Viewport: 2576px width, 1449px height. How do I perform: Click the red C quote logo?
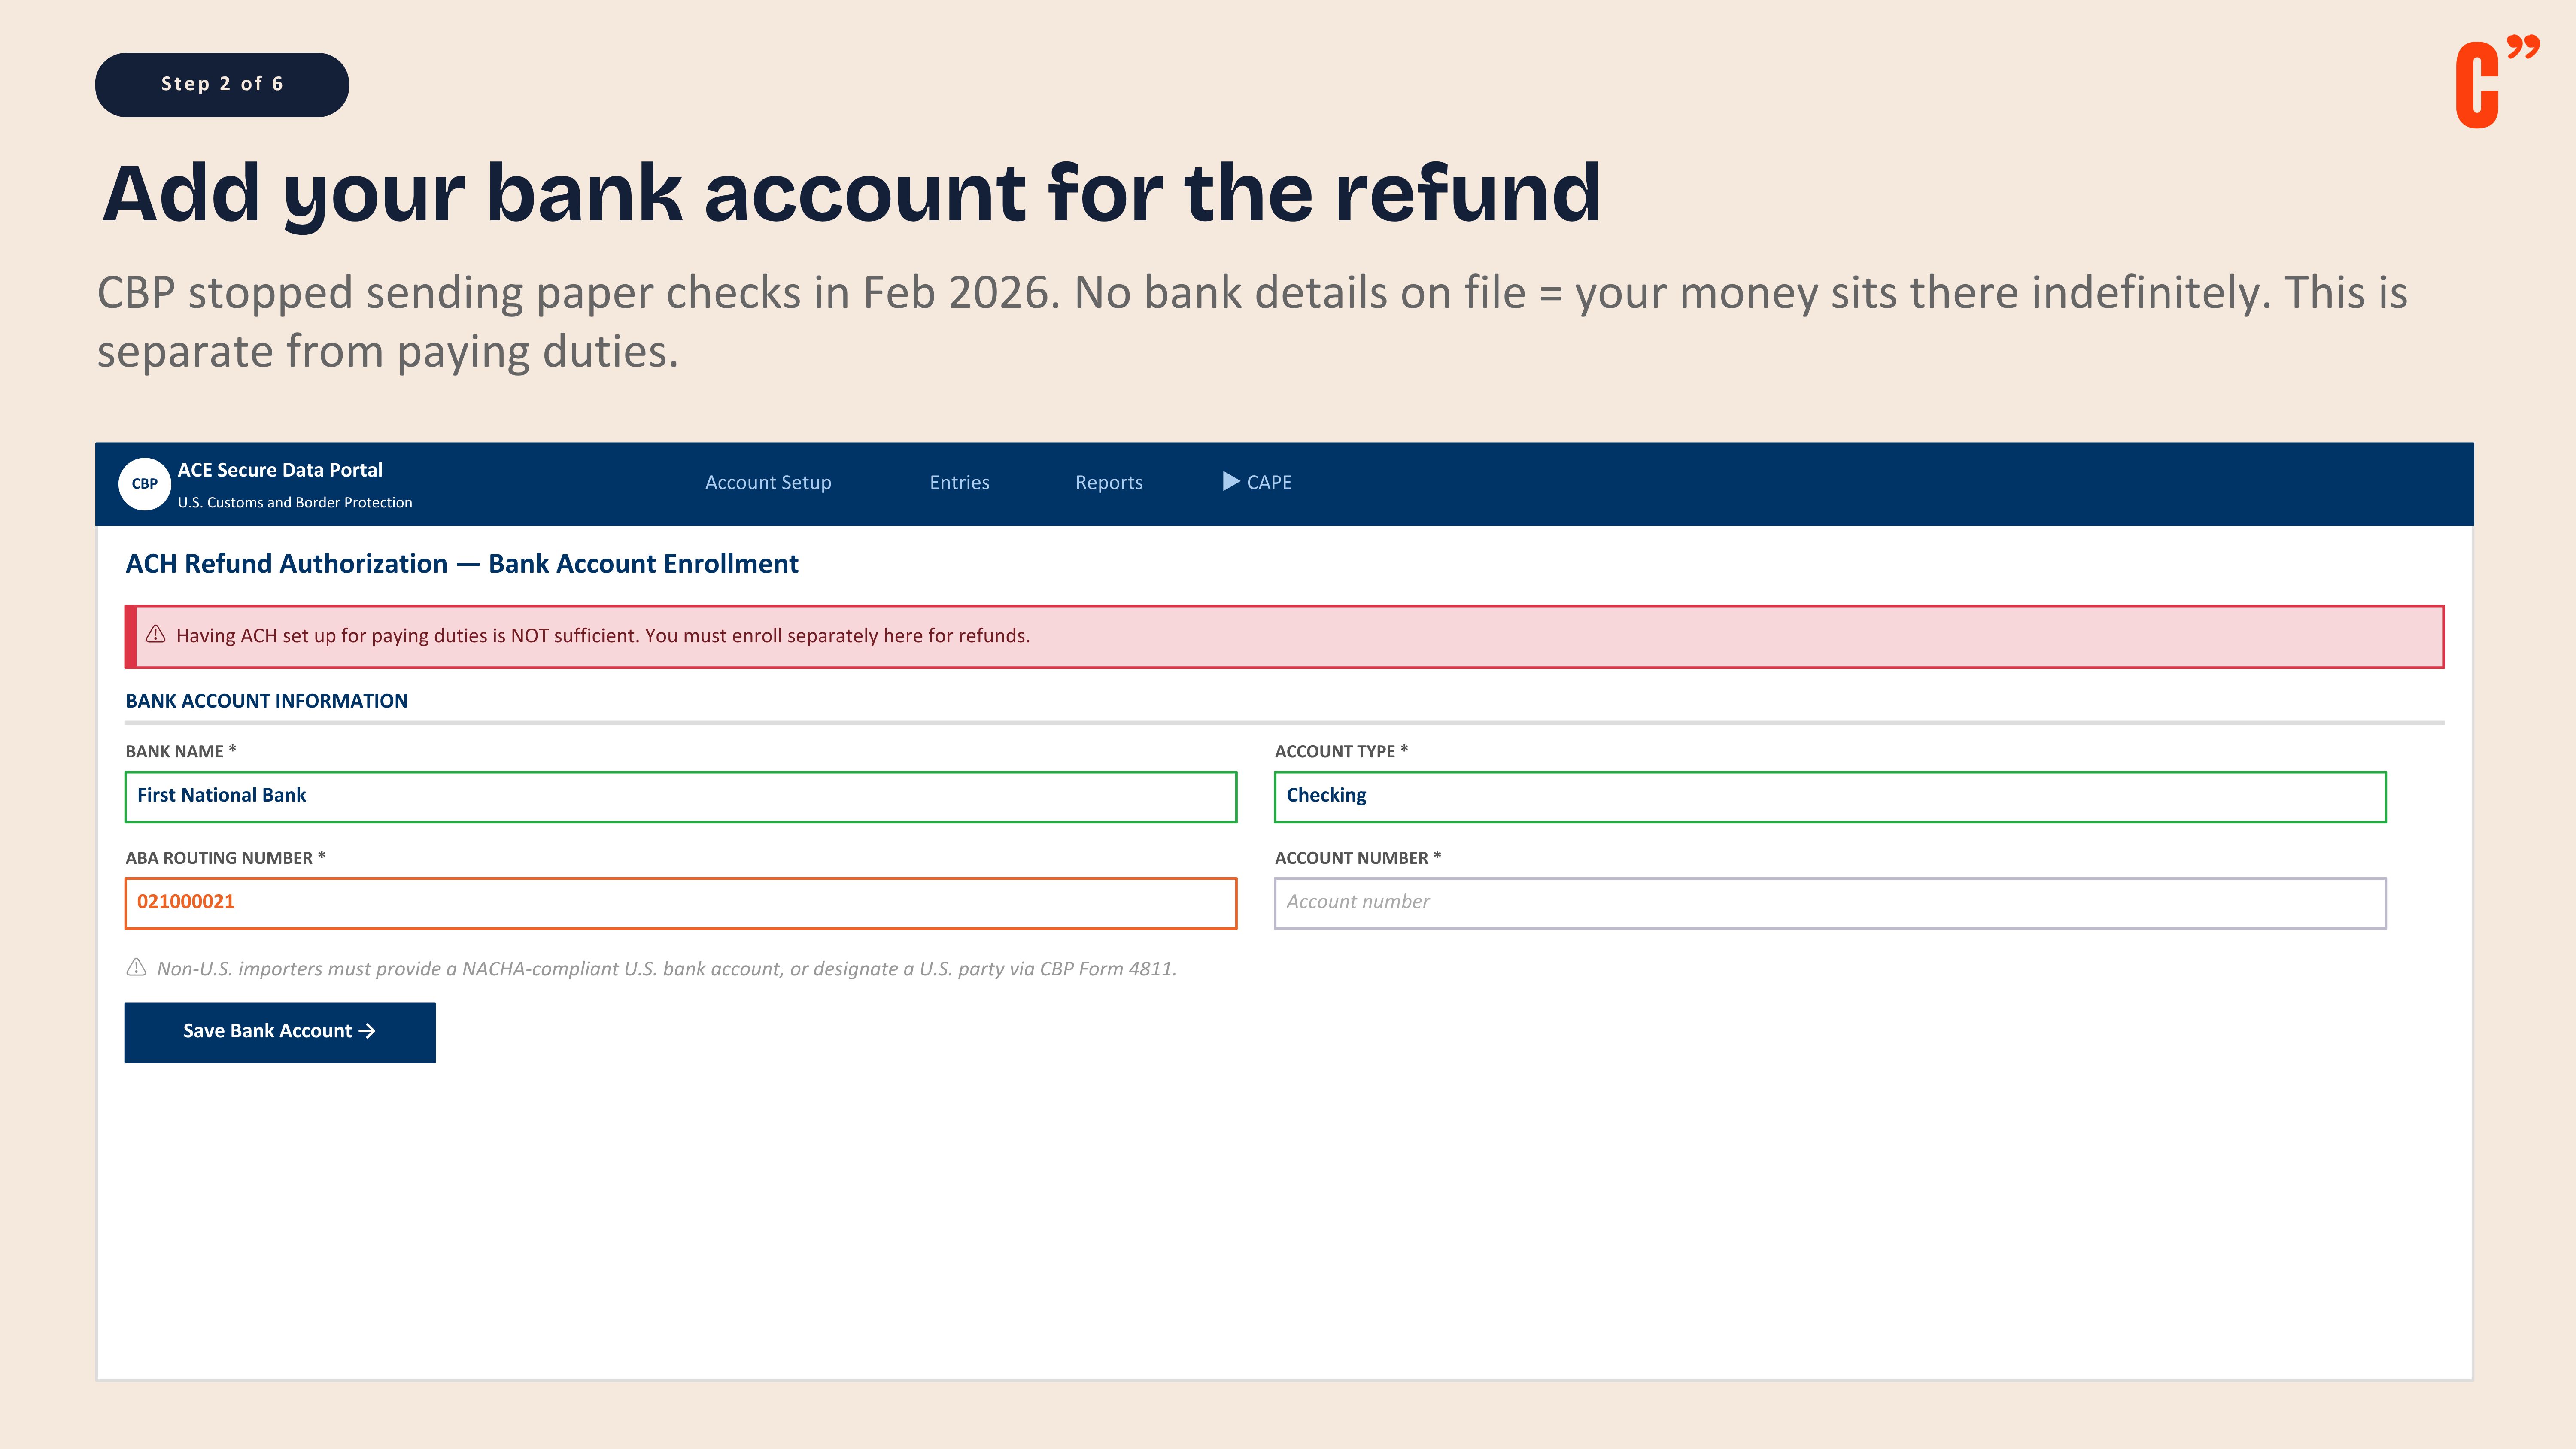click(2494, 84)
